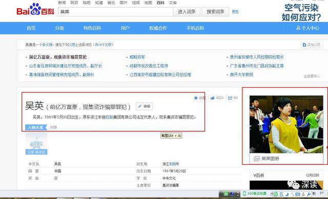Viewport: 328px width, 199px height.
Task: Toggle the punctuation mode icon in IME bar
Action: pyautogui.click(x=292, y=194)
